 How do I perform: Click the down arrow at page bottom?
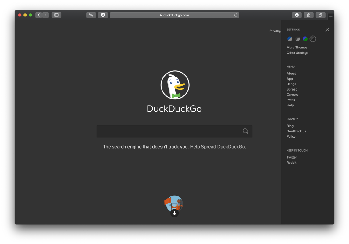tap(174, 213)
